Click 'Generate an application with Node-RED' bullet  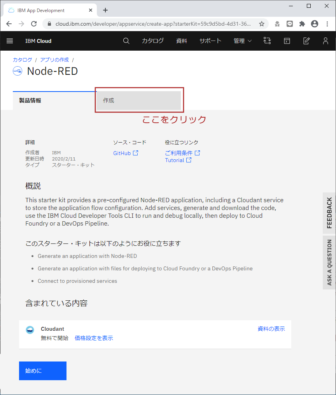coord(87,256)
